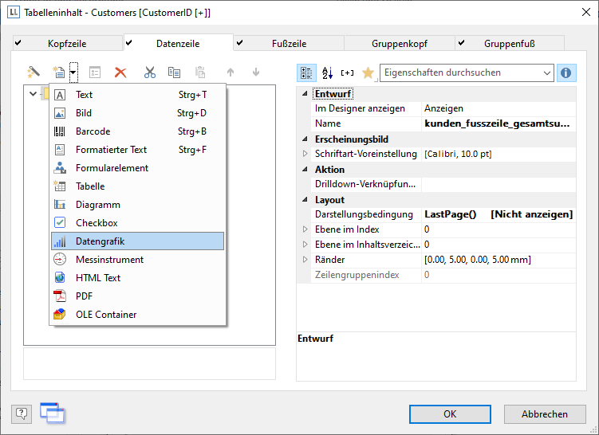Screen dimensions: 599x435
Task: Open the Eigenschaften durchsuchen dropdown
Action: coord(546,73)
